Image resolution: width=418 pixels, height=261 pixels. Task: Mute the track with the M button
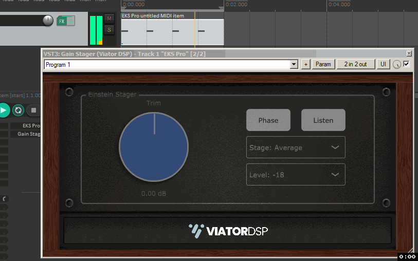109,18
